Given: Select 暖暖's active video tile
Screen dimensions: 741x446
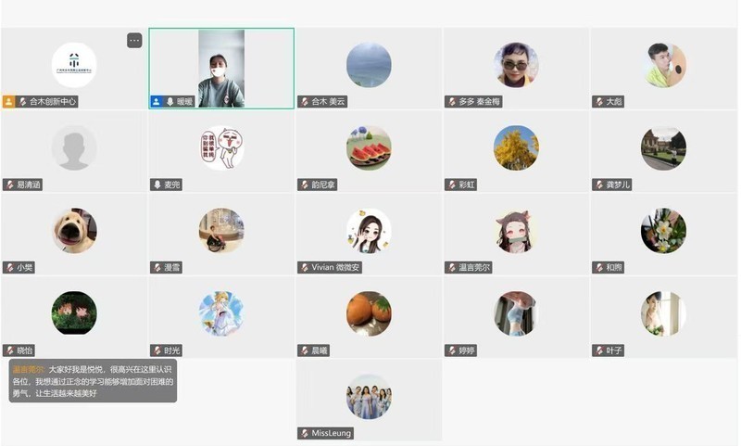Looking at the screenshot, I should (x=221, y=69).
